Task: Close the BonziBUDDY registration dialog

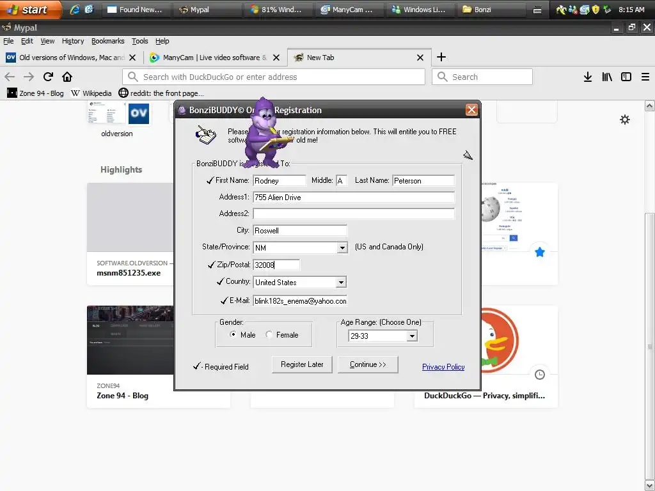Action: click(x=471, y=110)
